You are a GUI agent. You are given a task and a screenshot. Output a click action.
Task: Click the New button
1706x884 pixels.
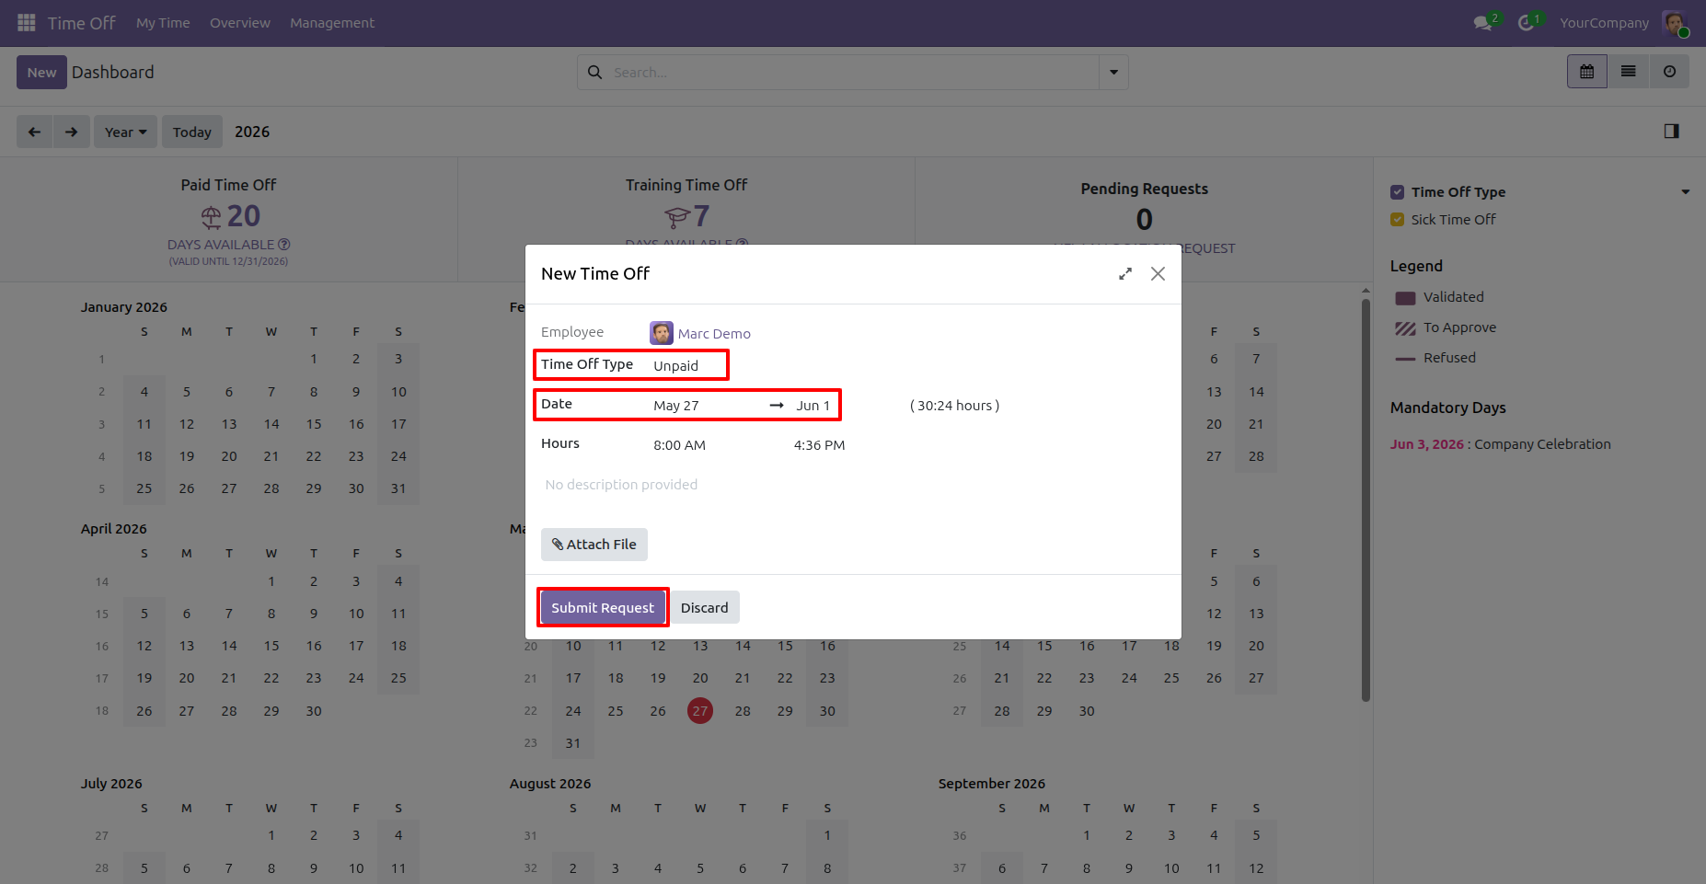click(x=41, y=72)
